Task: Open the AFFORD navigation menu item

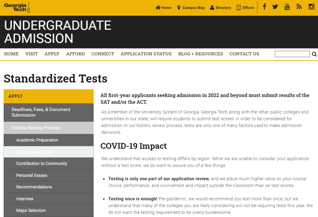Action: point(75,54)
